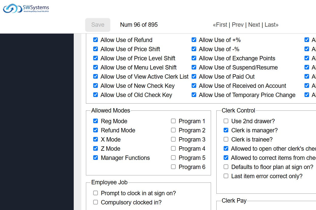Enable Use 2nd drawer option

tap(226, 121)
